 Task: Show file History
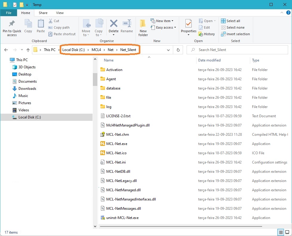pyautogui.click(x=207, y=34)
